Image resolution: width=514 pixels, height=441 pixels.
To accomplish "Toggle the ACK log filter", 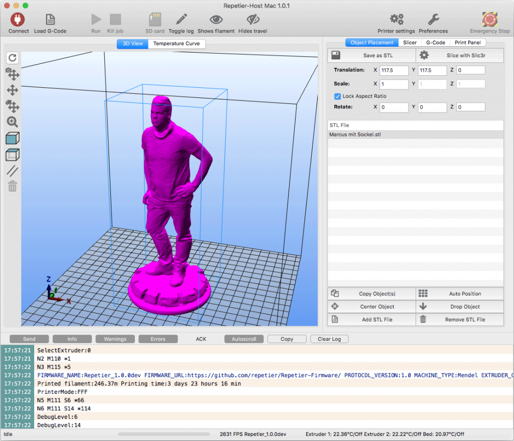I will coord(201,339).
